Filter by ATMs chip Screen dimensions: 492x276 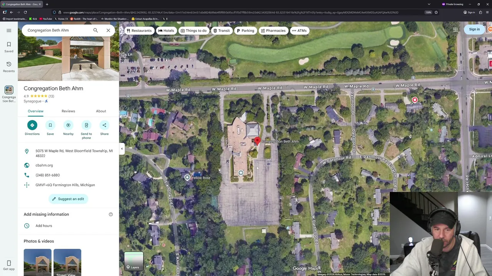pos(299,31)
